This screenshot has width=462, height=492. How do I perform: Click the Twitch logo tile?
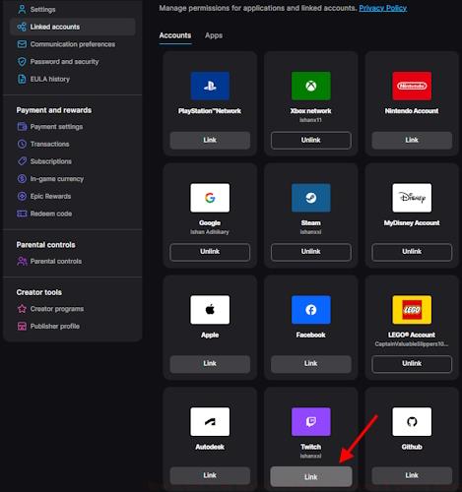pyautogui.click(x=310, y=422)
